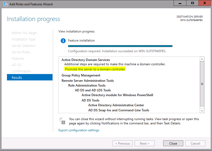Viewport: 212px width, 151px height.
Task: Open Export configuration settings link
Action: pyautogui.click(x=79, y=130)
